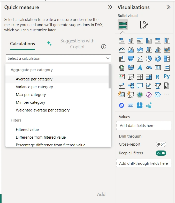Open more visuals ellipsis menu
This screenshot has height=203, width=175.
pyautogui.click(x=167, y=94)
